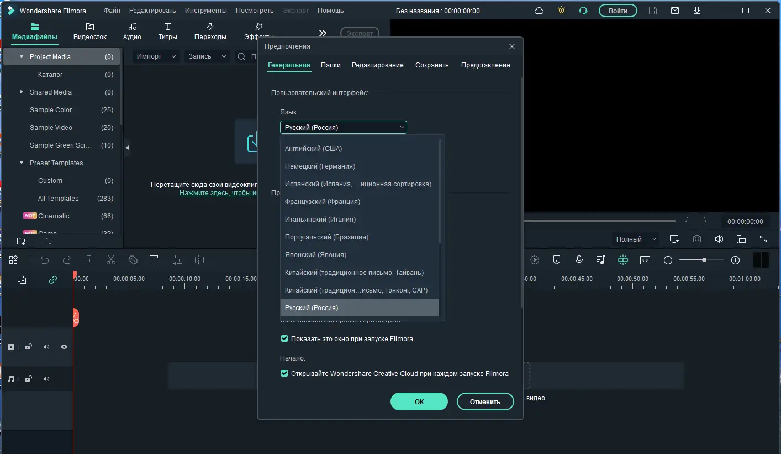Open the Переходы panel in top navigation
781x454 pixels.
(210, 30)
